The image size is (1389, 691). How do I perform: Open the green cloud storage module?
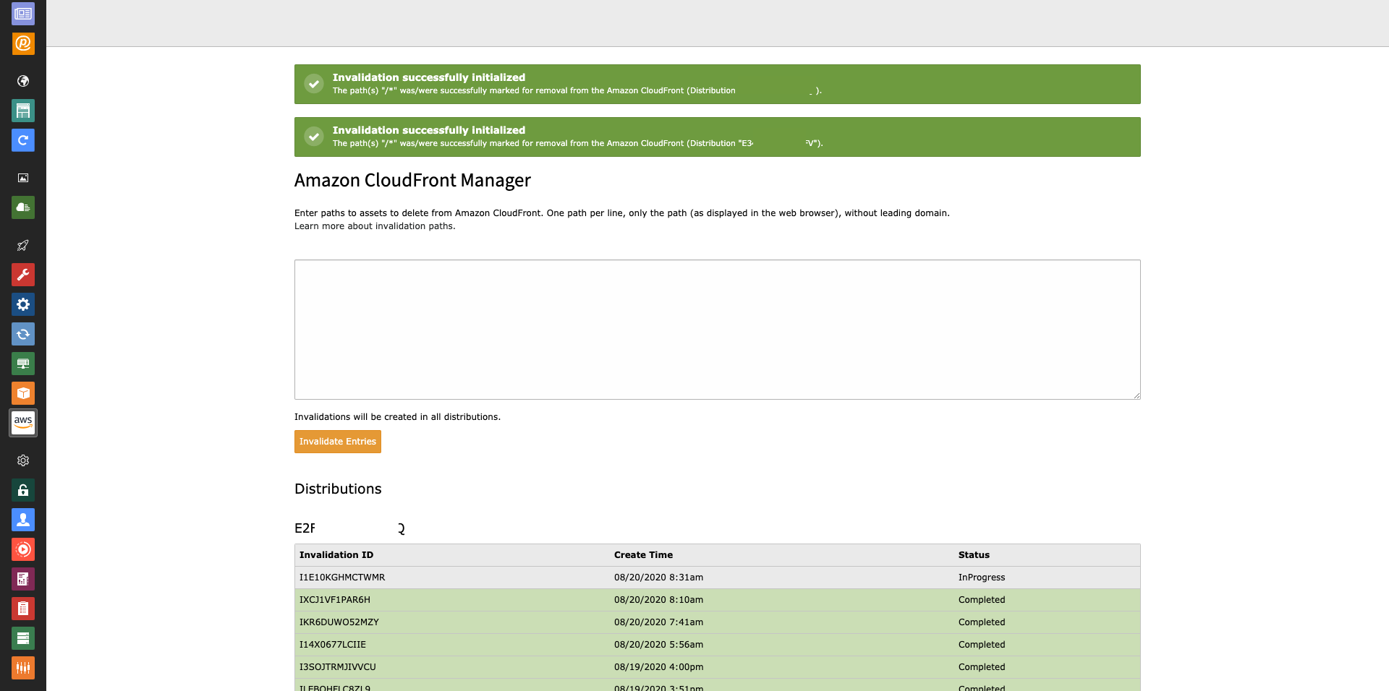pyautogui.click(x=22, y=207)
